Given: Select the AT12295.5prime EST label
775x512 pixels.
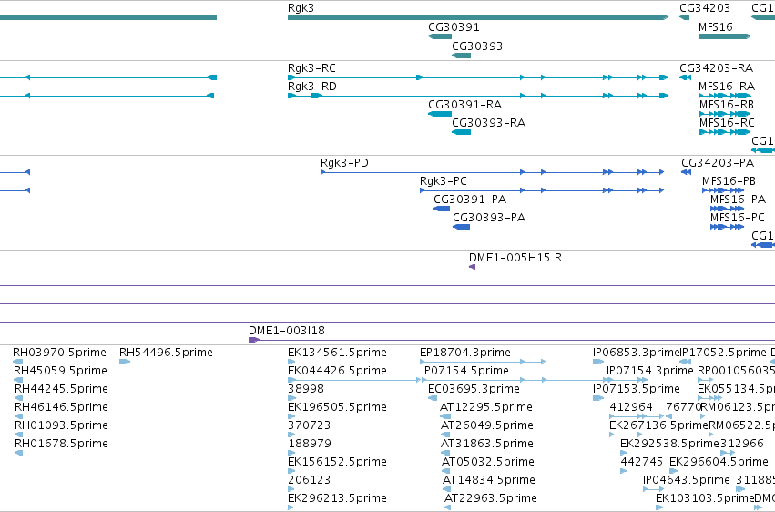Looking at the screenshot, I should tap(486, 408).
